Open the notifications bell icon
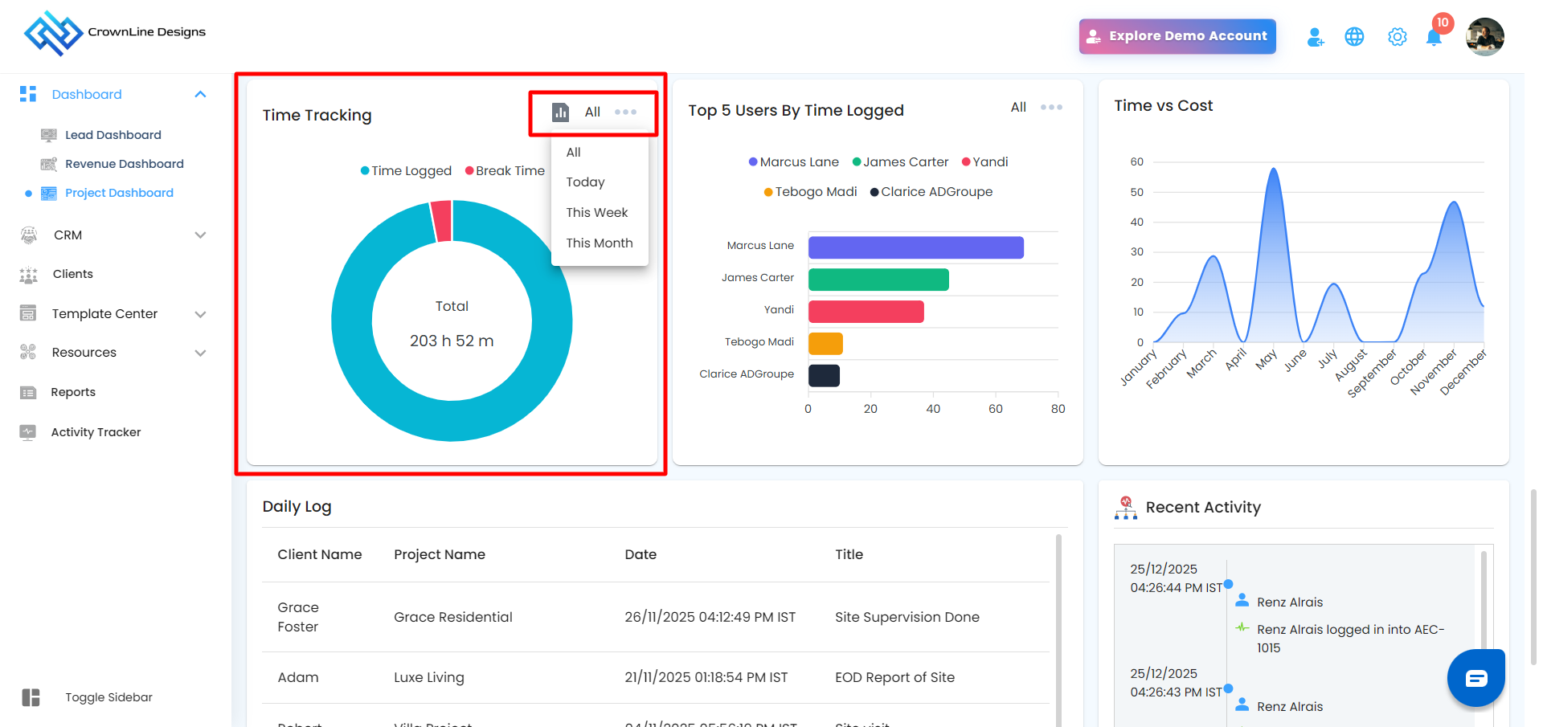The image size is (1543, 727). pyautogui.click(x=1434, y=37)
